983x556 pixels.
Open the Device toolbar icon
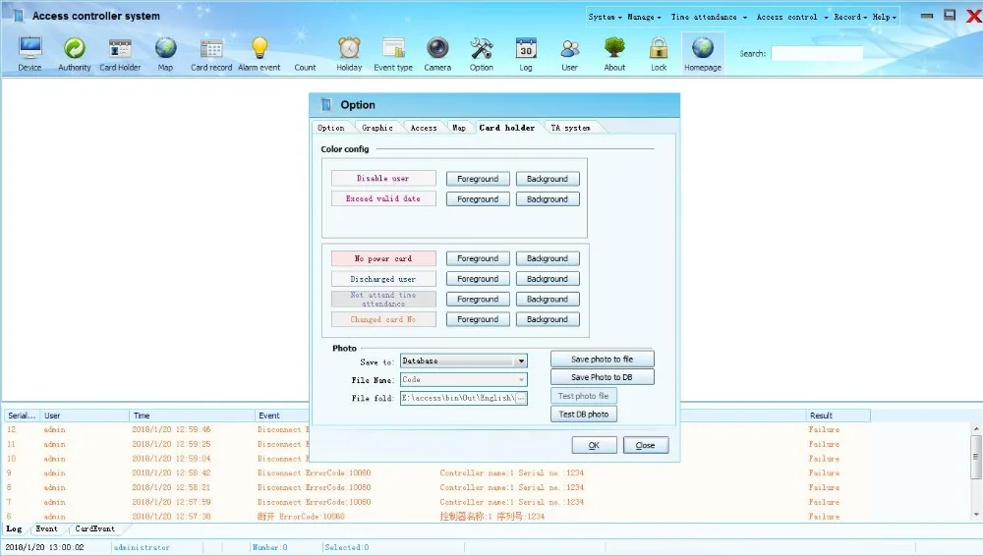pyautogui.click(x=29, y=53)
